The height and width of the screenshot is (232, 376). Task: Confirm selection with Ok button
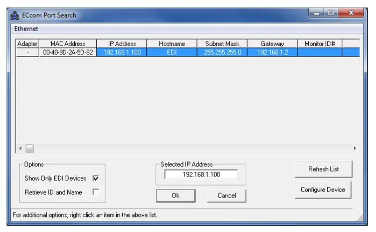pos(176,195)
